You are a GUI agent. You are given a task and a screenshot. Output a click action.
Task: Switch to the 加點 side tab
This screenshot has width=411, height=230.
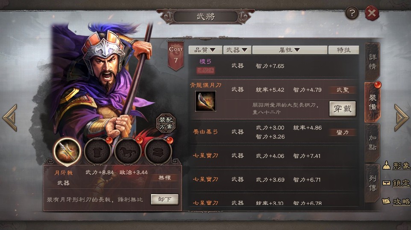(372, 142)
